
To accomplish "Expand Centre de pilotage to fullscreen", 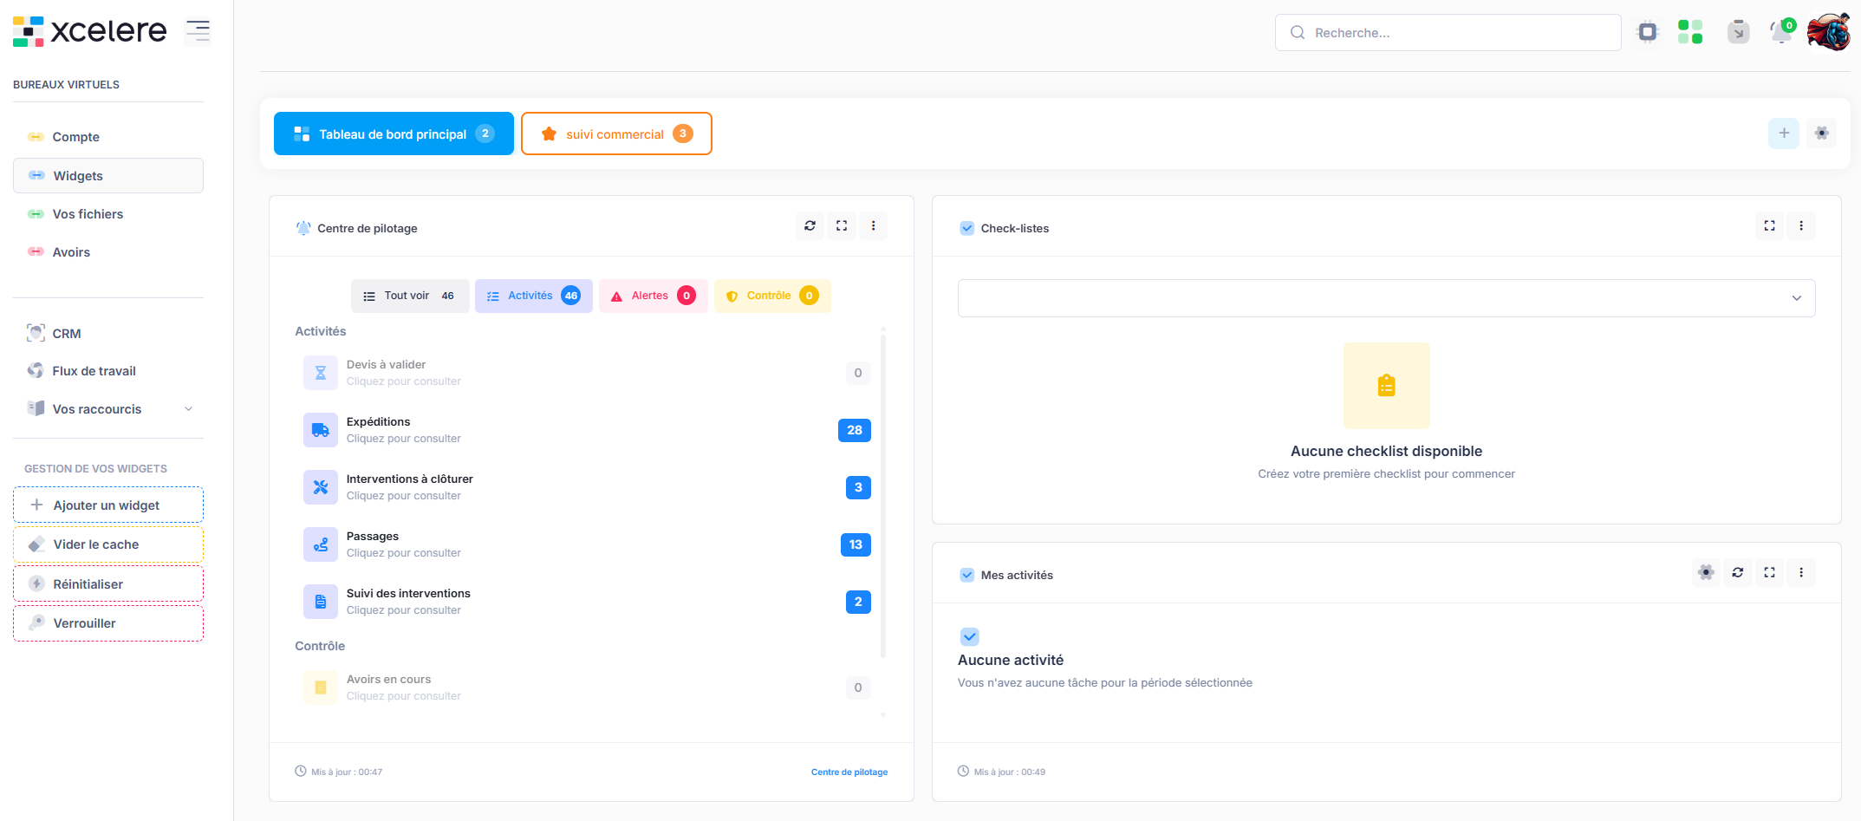I will (x=842, y=226).
